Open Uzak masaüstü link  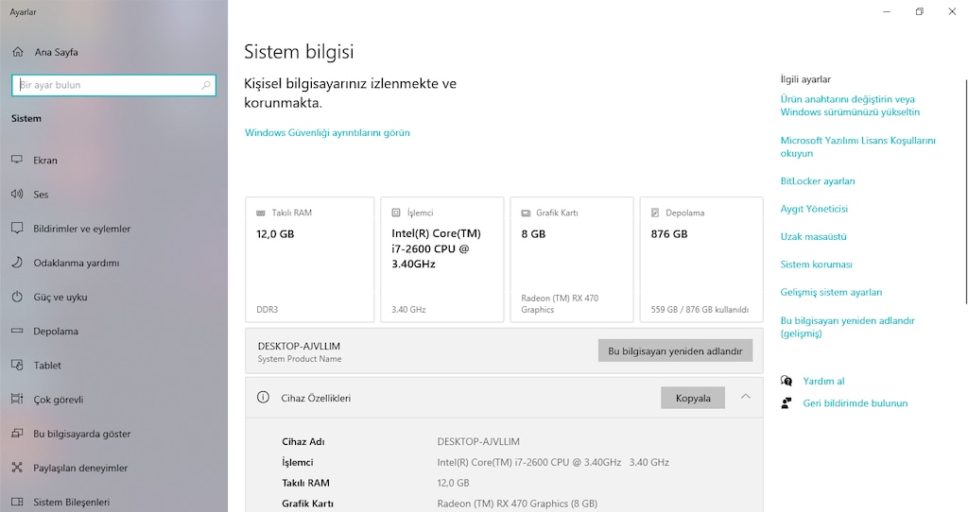[x=813, y=236]
